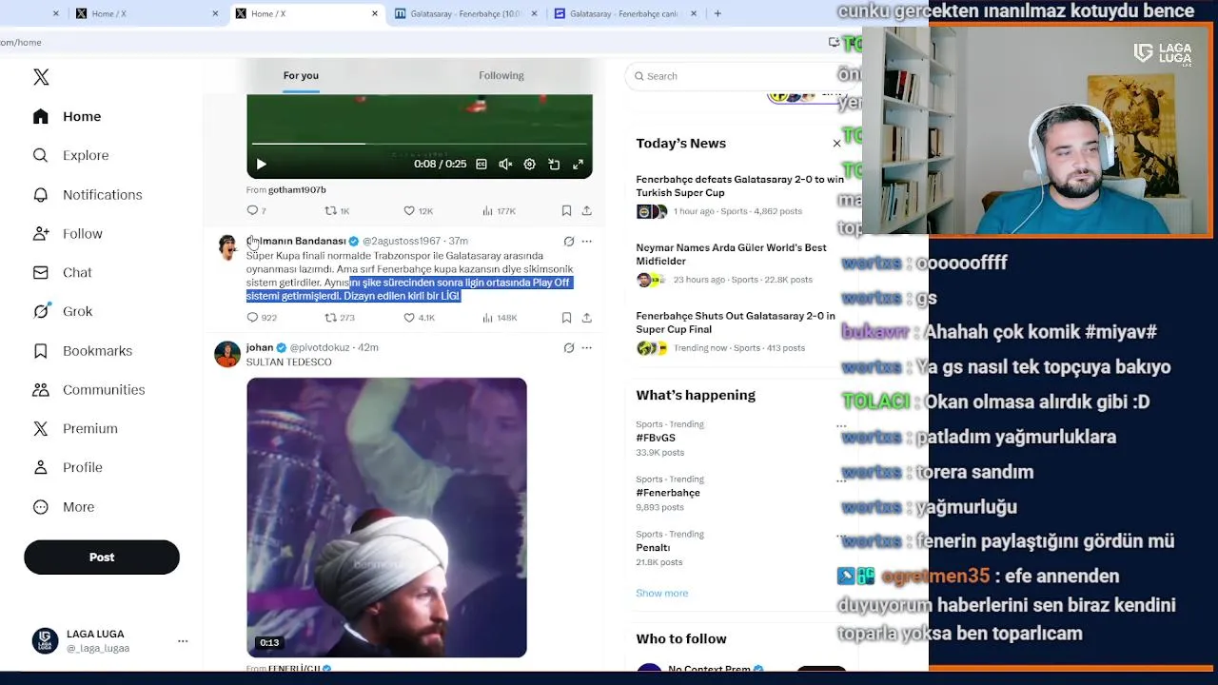Image resolution: width=1218 pixels, height=685 pixels.
Task: Open Grok in the sidebar
Action: [x=62, y=311]
